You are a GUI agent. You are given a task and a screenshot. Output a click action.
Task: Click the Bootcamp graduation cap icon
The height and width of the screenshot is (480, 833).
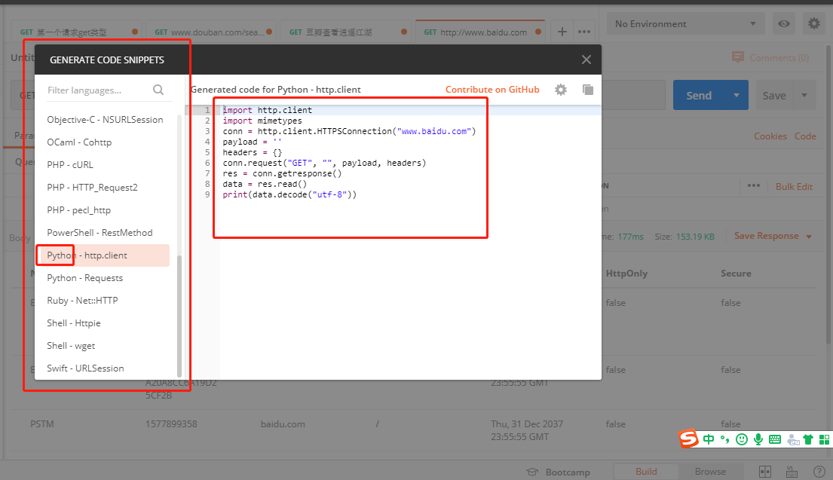532,472
